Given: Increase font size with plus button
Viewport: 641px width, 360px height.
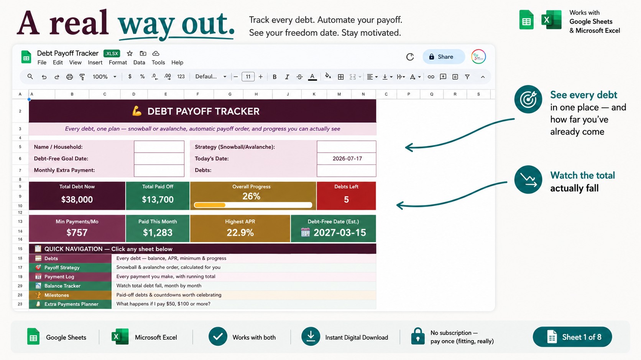Looking at the screenshot, I should (x=261, y=77).
